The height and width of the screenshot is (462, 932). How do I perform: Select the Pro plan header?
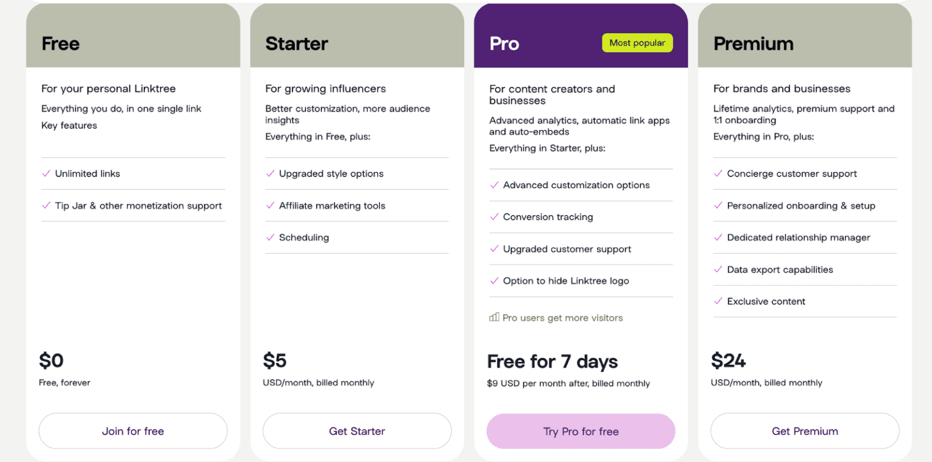click(504, 44)
